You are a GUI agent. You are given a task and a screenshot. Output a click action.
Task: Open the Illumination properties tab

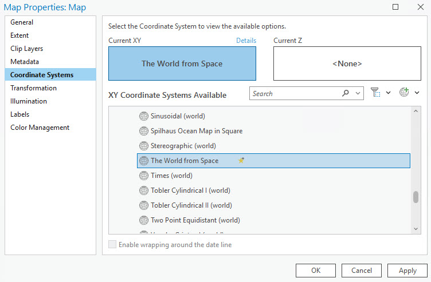29,101
